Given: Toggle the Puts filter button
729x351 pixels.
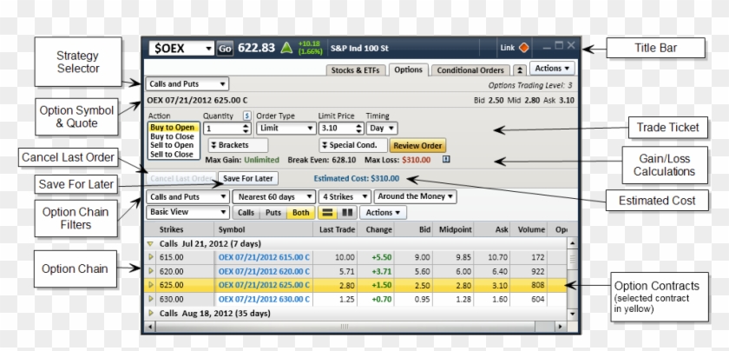Looking at the screenshot, I should click(273, 213).
